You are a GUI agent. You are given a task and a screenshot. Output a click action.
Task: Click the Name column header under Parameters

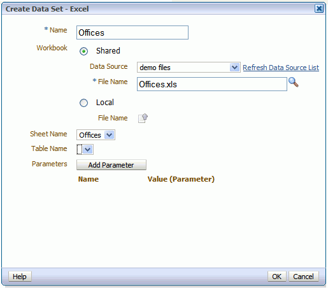click(89, 179)
